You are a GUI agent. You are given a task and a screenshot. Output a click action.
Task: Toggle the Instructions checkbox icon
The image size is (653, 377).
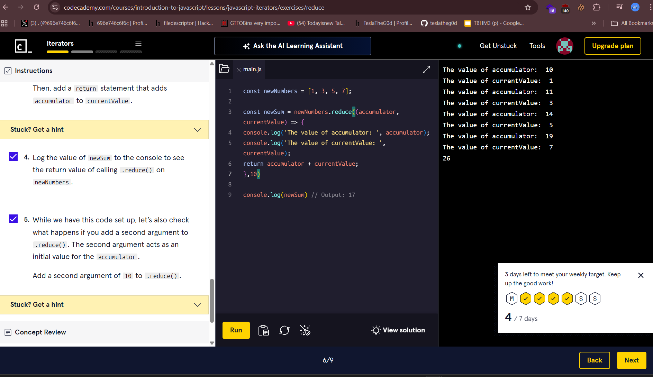tap(8, 71)
